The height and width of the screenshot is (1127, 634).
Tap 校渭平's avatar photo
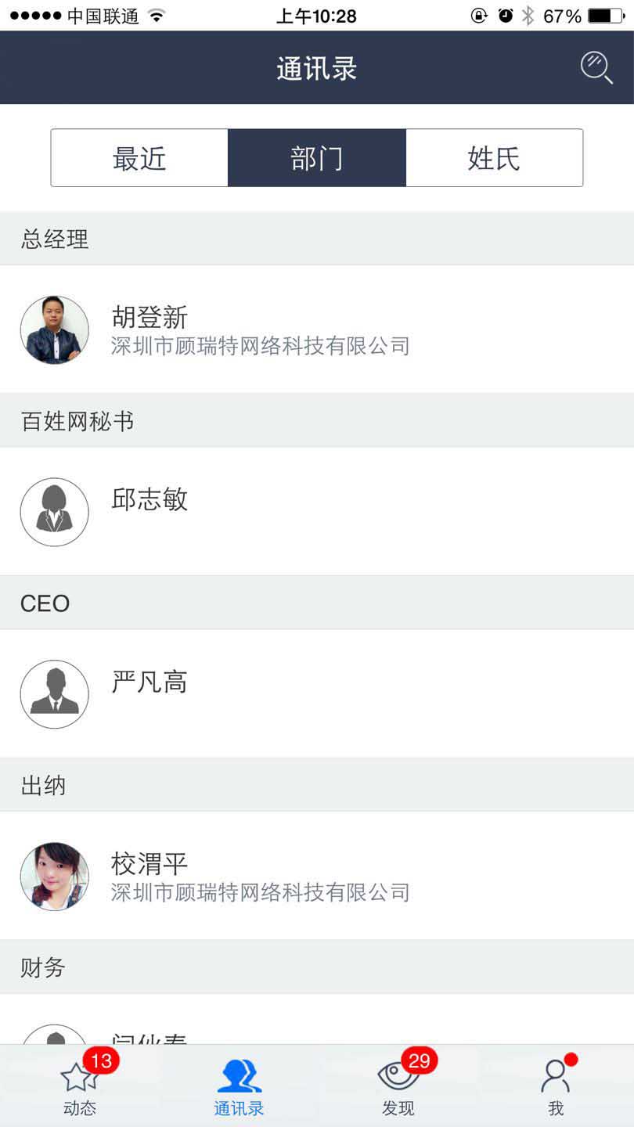tap(54, 877)
